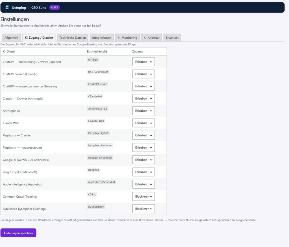The height and width of the screenshot is (247, 289).
Task: Open the ChatGPT-User access dropdown
Action: [x=144, y=86]
